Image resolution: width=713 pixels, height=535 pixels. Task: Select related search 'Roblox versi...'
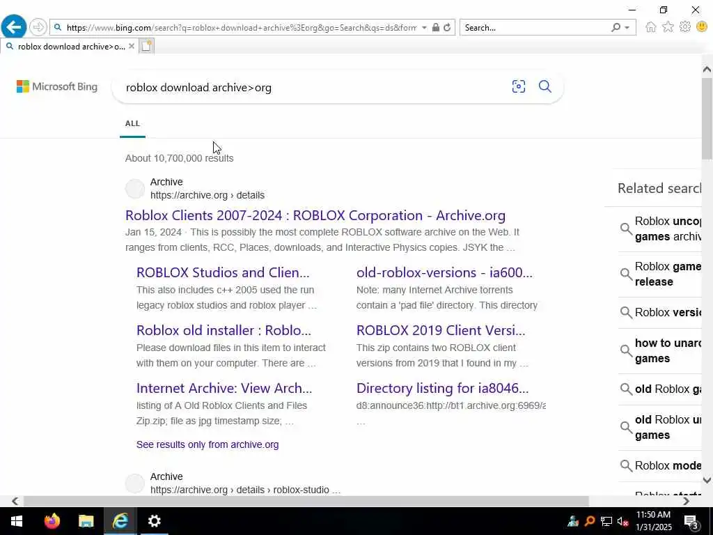[x=660, y=313]
